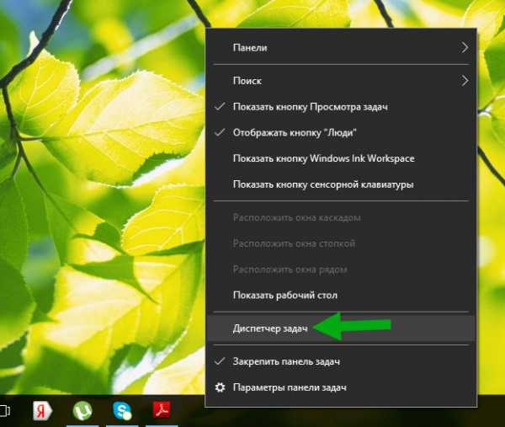
Task: Click the Task View icon on the taskbar
Action: (x=4, y=411)
